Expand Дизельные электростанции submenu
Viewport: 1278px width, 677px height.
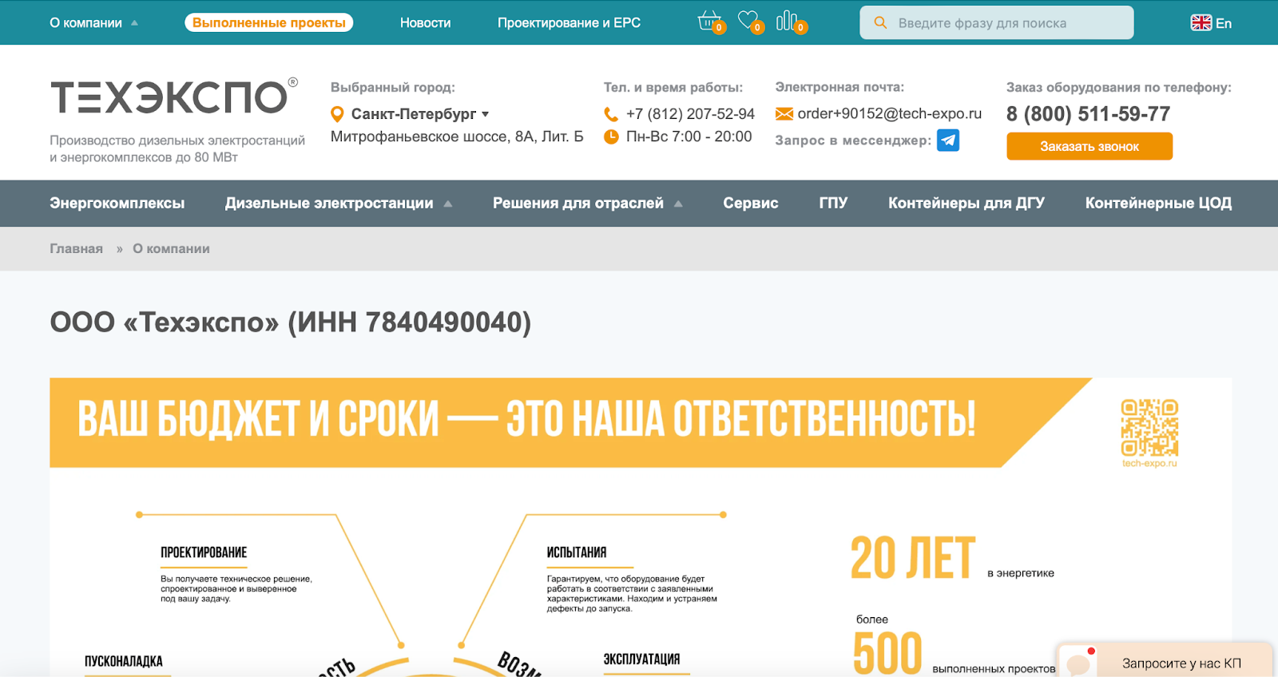point(337,204)
